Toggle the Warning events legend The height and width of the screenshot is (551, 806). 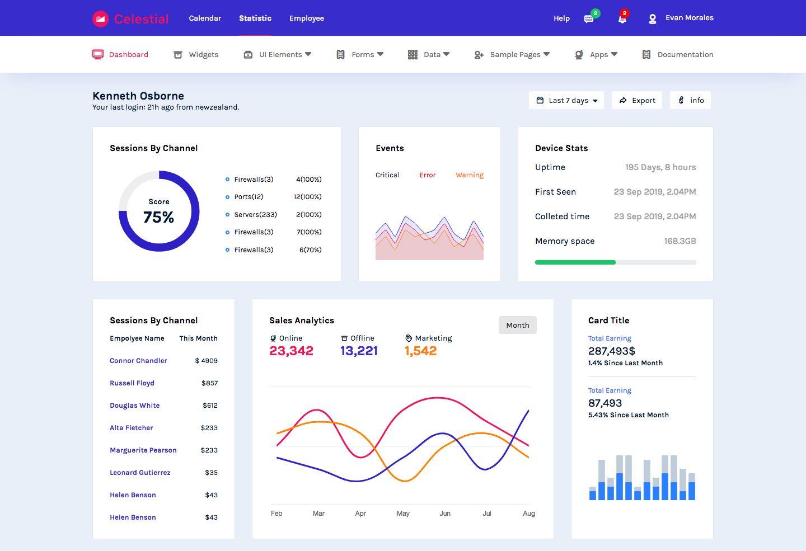pyautogui.click(x=470, y=175)
